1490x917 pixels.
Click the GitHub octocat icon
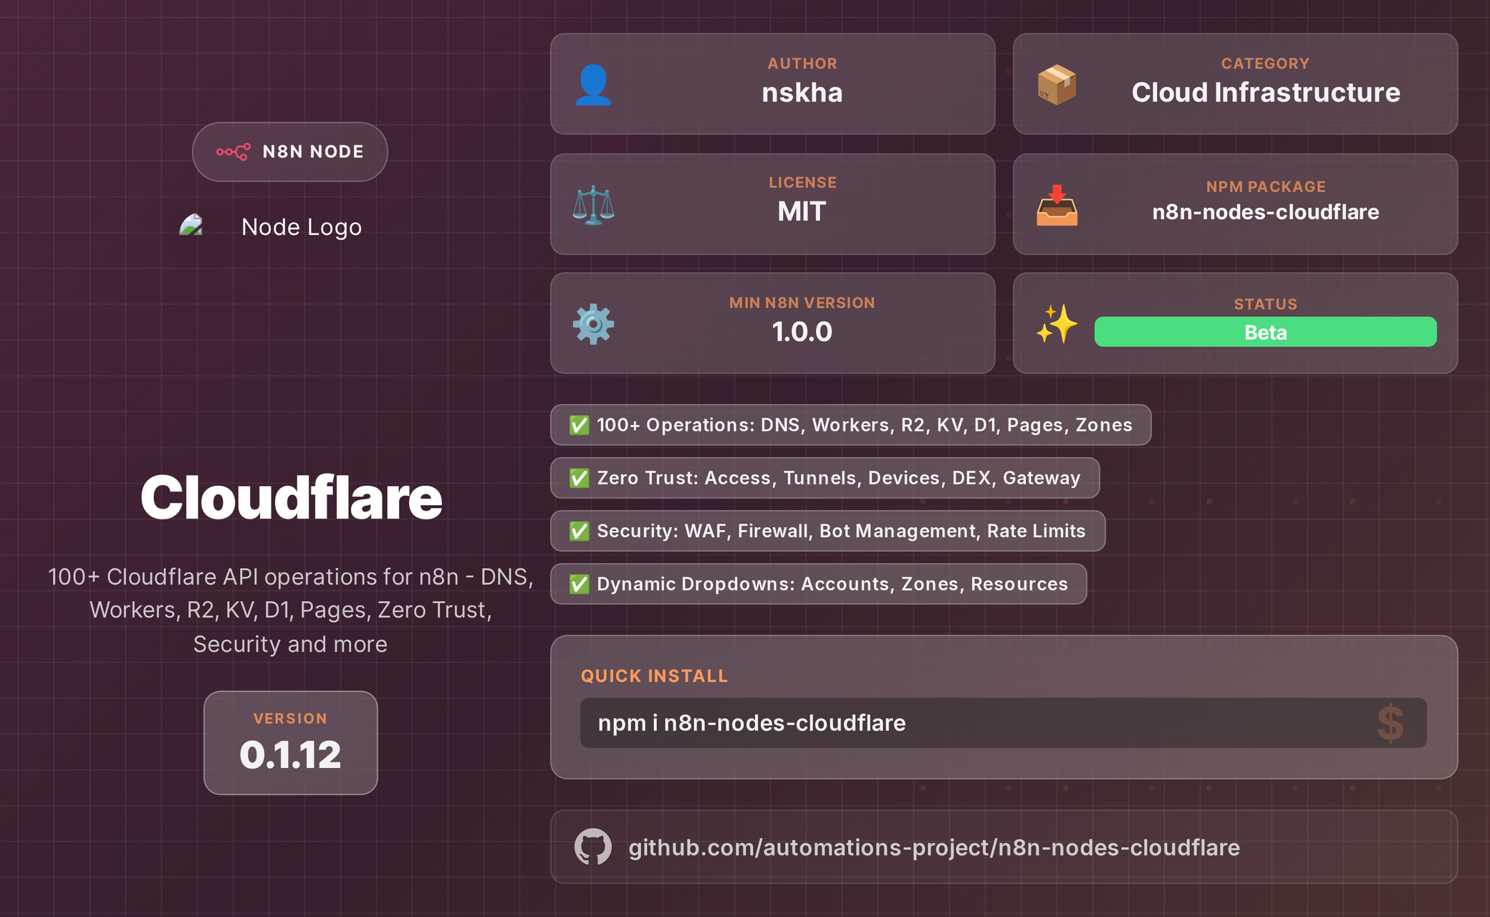593,847
